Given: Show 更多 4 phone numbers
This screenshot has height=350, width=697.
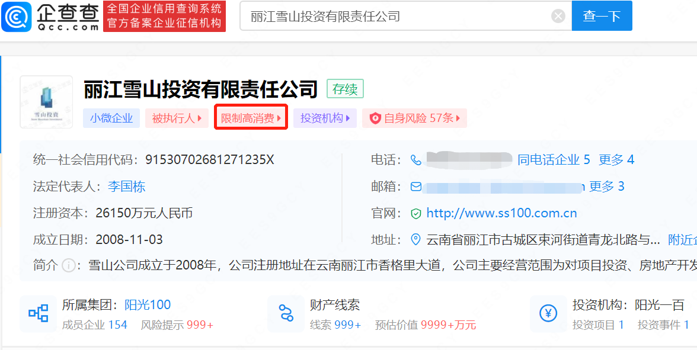Looking at the screenshot, I should [x=616, y=160].
